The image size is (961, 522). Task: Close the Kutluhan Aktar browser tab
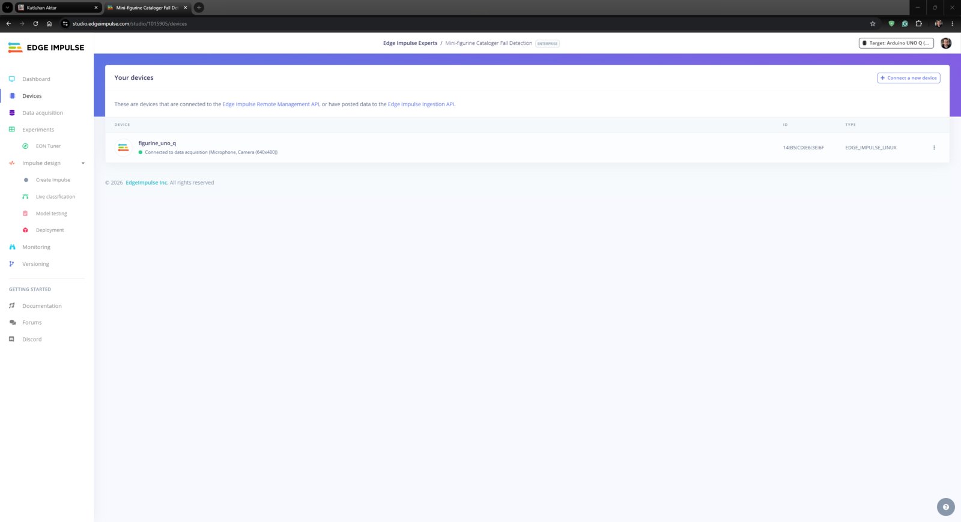[x=96, y=8]
